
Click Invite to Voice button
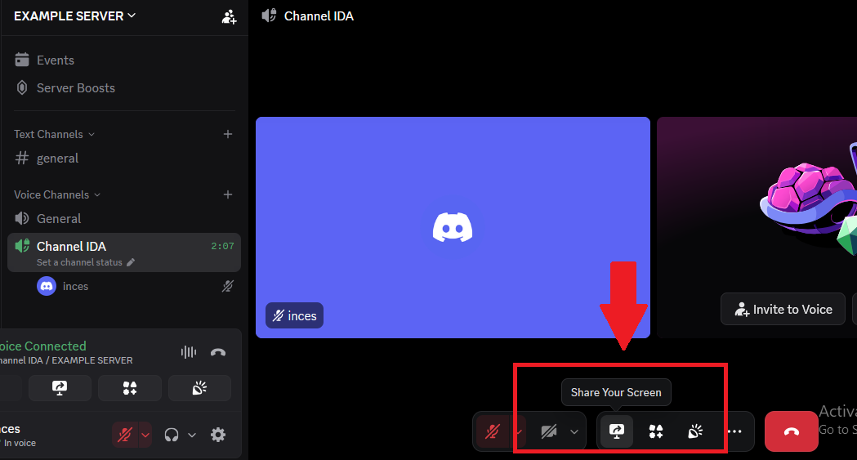[783, 309]
